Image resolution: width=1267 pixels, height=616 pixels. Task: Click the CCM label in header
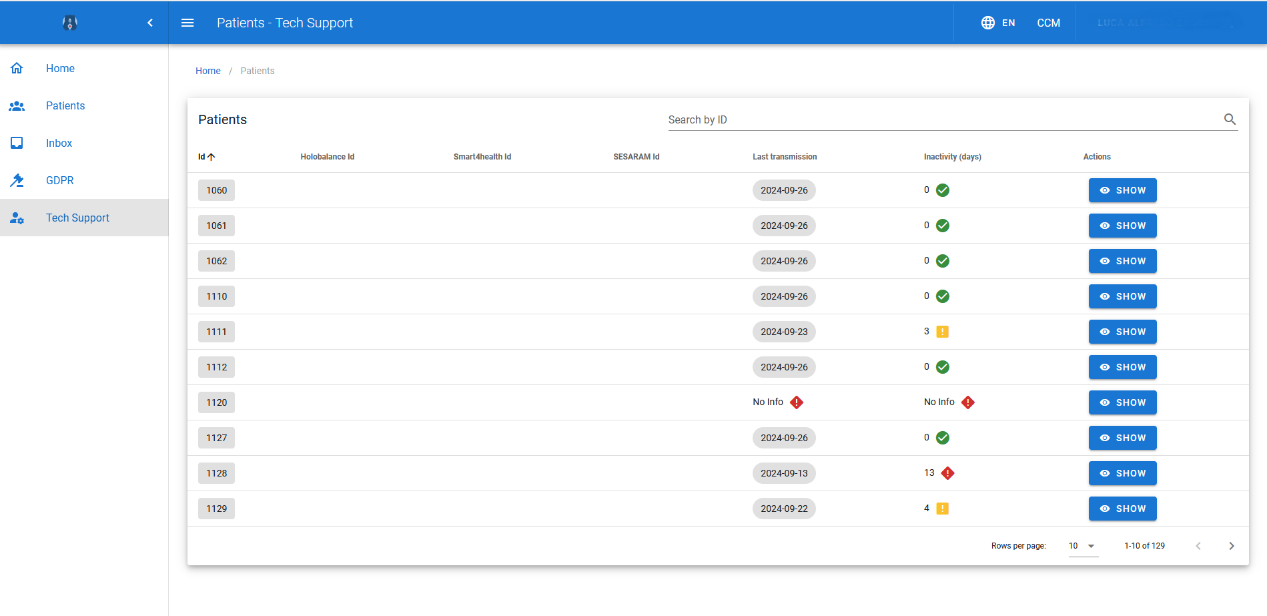pos(1048,23)
